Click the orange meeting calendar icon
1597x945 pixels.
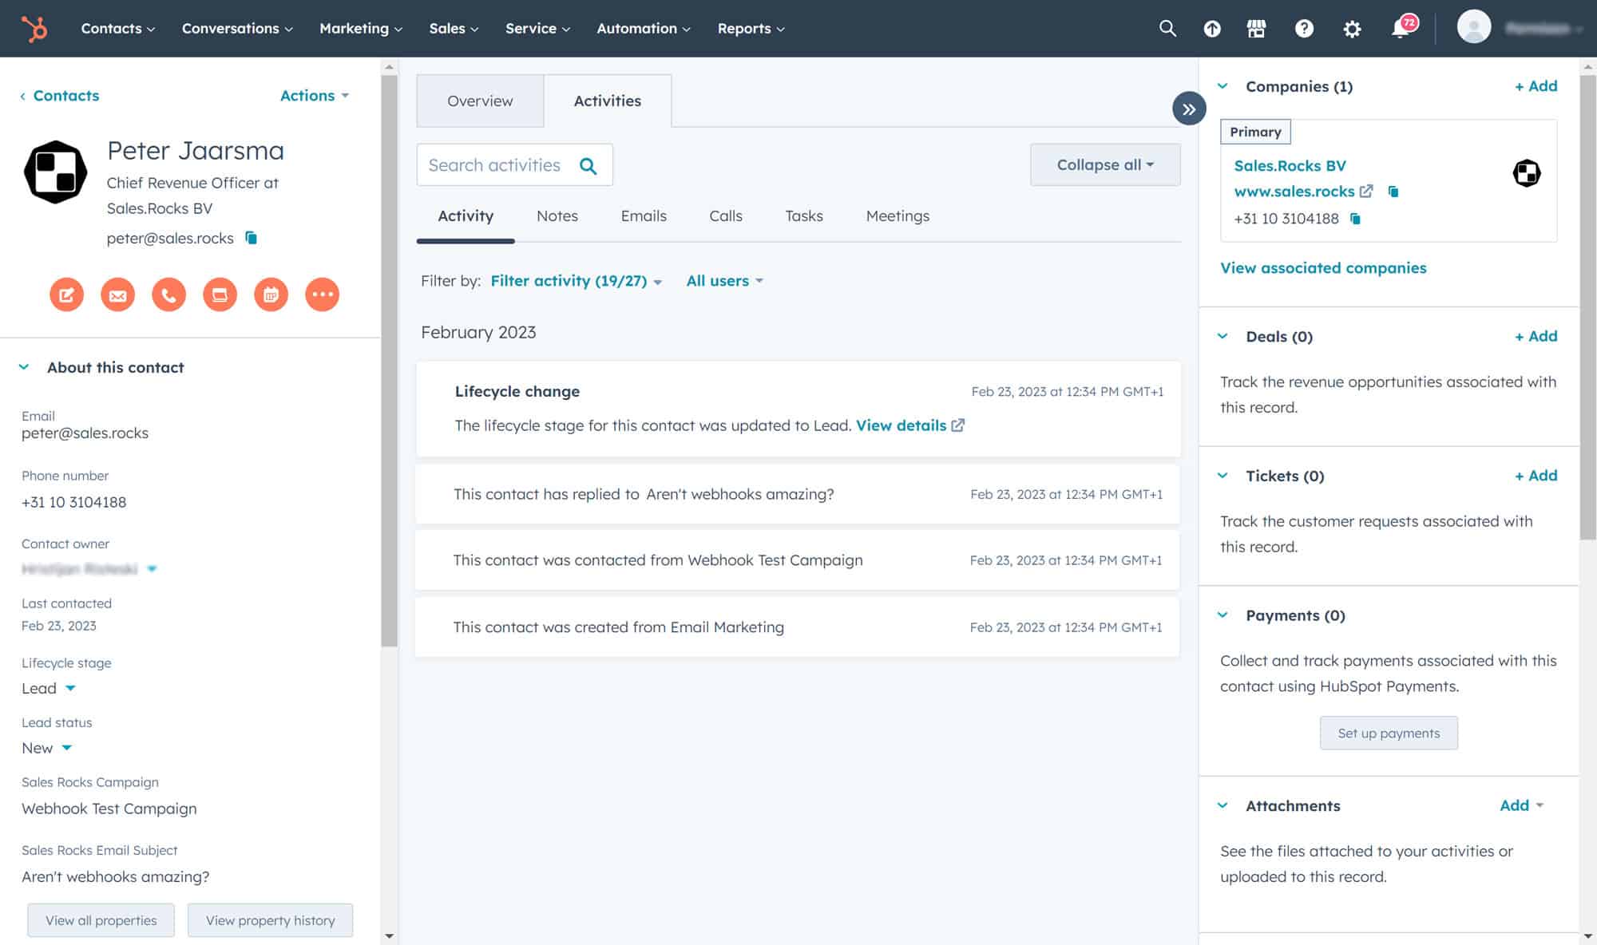tap(271, 295)
